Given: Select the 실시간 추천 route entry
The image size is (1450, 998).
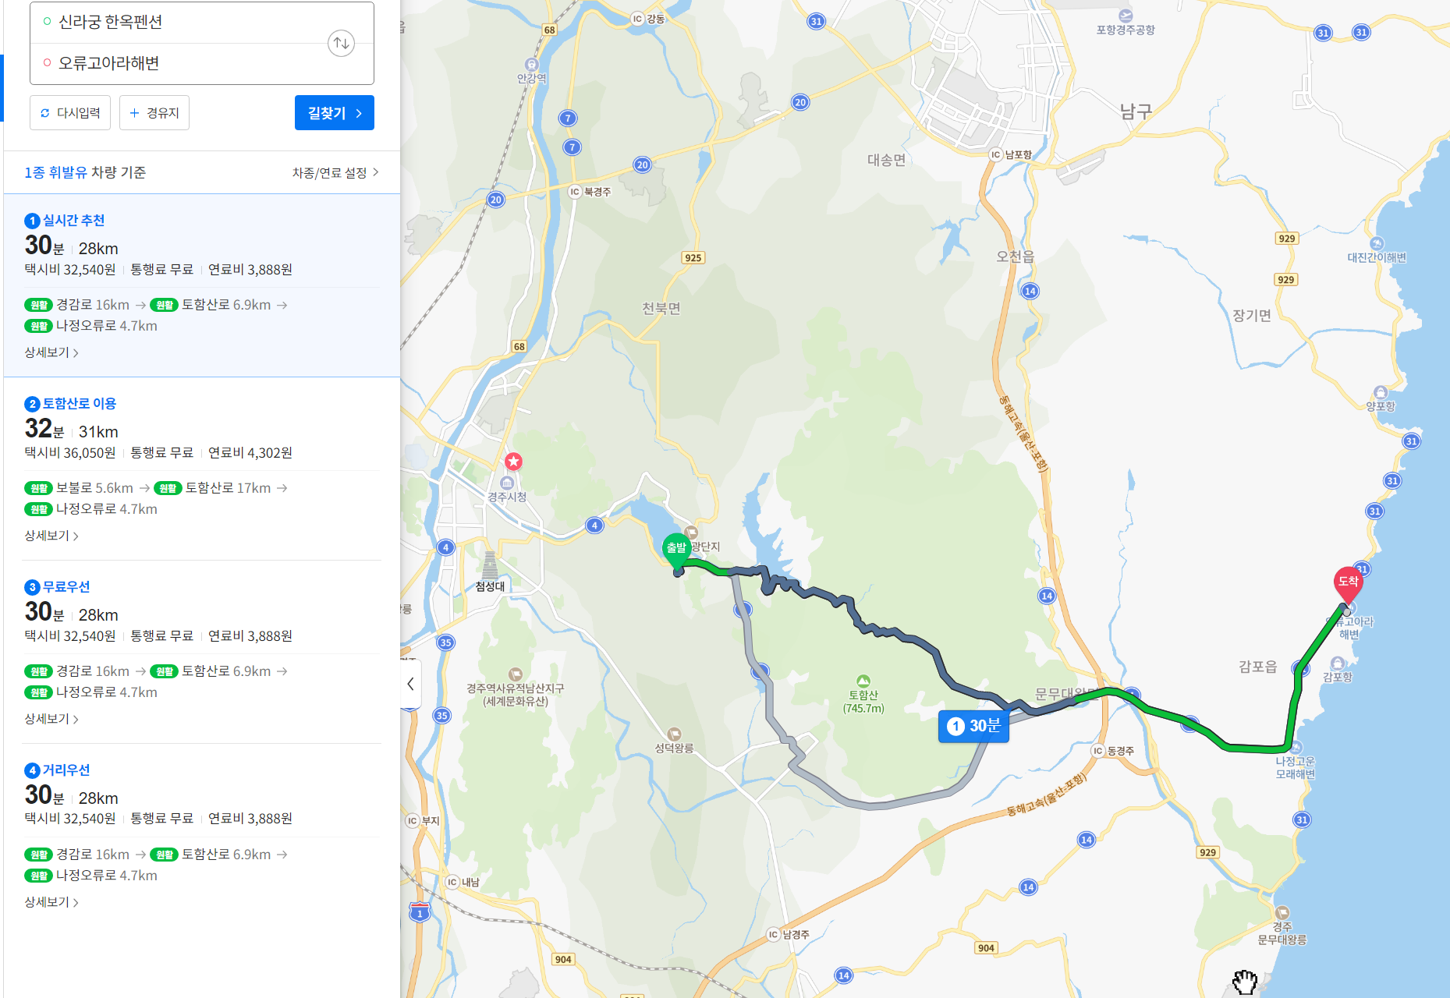Looking at the screenshot, I should pyautogui.click(x=202, y=285).
